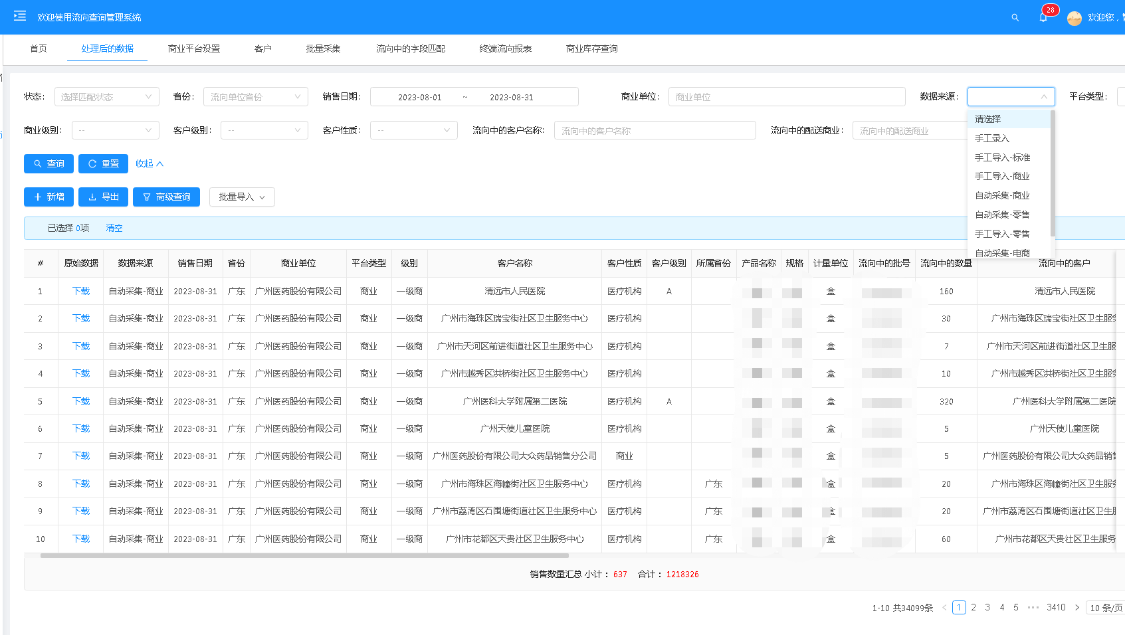Click 下载 link in row 5
The width and height of the screenshot is (1125, 635).
coord(81,401)
